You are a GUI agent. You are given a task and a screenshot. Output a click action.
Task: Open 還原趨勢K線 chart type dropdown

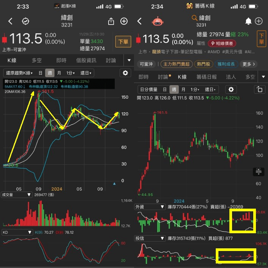coord(19,73)
